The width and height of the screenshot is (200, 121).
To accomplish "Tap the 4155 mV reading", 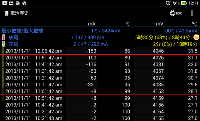I will pos(158,119).
